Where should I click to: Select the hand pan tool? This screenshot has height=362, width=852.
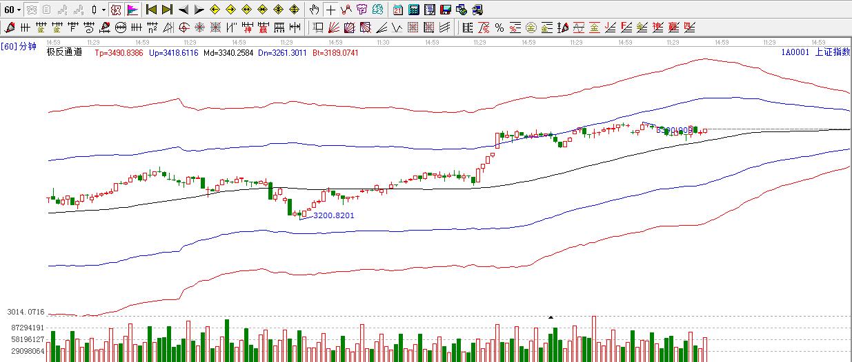coord(315,10)
